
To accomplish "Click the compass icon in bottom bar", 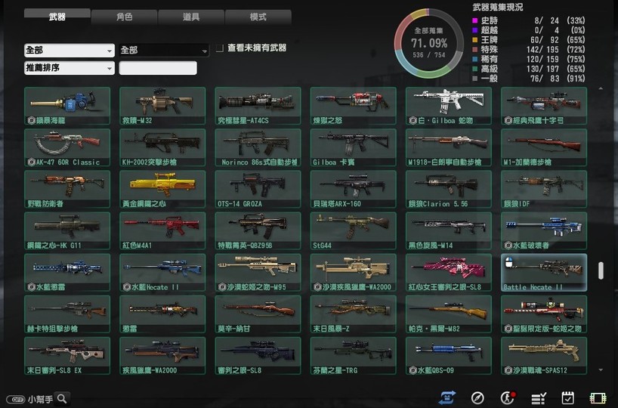I will (477, 397).
